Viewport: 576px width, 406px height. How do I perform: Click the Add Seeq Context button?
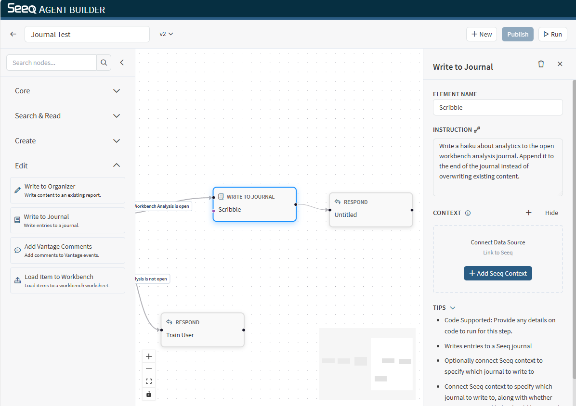497,273
